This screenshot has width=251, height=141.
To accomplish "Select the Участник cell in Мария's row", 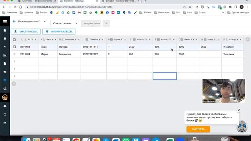I will click(x=233, y=54).
